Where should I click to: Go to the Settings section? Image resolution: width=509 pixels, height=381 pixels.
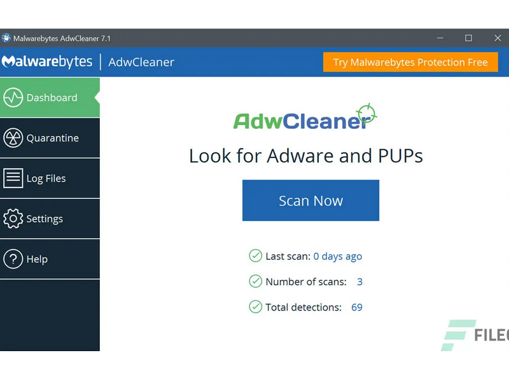pyautogui.click(x=50, y=218)
